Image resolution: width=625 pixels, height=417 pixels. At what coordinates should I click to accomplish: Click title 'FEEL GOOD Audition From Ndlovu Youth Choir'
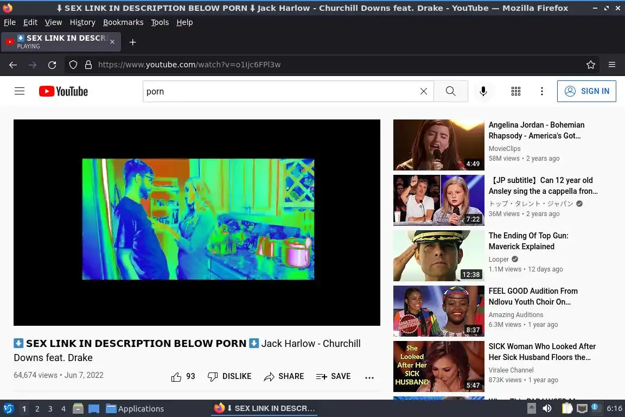pyautogui.click(x=533, y=296)
